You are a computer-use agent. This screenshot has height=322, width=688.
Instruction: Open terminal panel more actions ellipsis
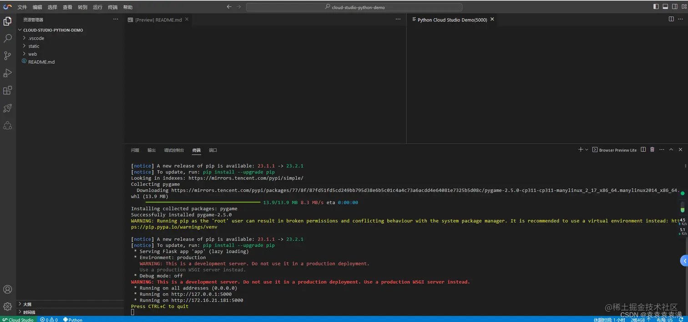coord(662,149)
